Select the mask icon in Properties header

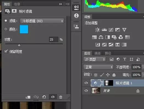click(x=14, y=11)
